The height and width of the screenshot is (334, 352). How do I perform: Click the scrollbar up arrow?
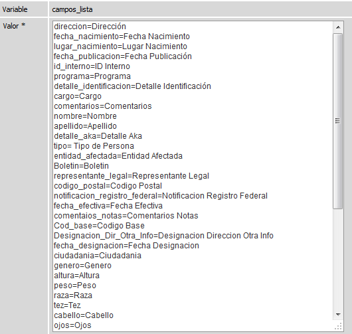[338, 27]
